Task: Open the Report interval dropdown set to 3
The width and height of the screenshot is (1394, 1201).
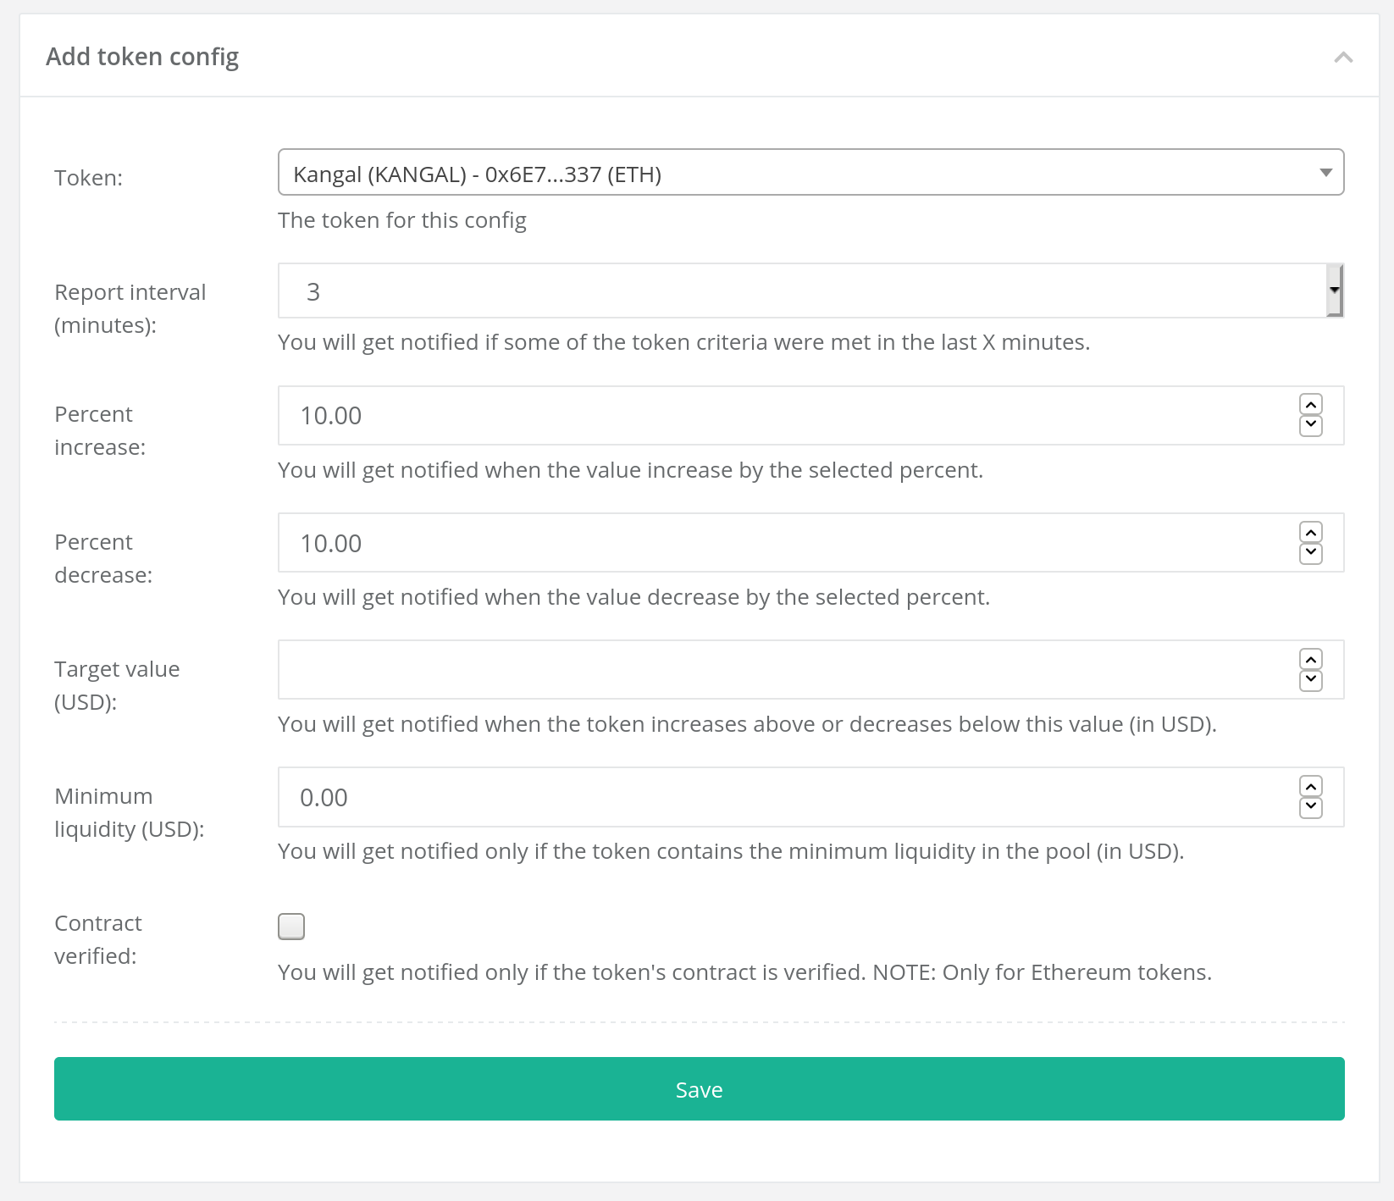Action: pos(810,291)
